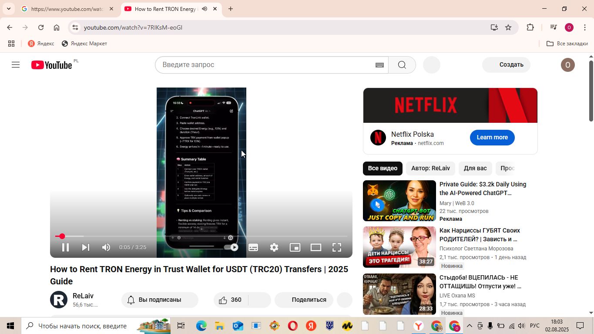The image size is (594, 334).
Task: Show hidden system tray icons
Action: point(469,326)
